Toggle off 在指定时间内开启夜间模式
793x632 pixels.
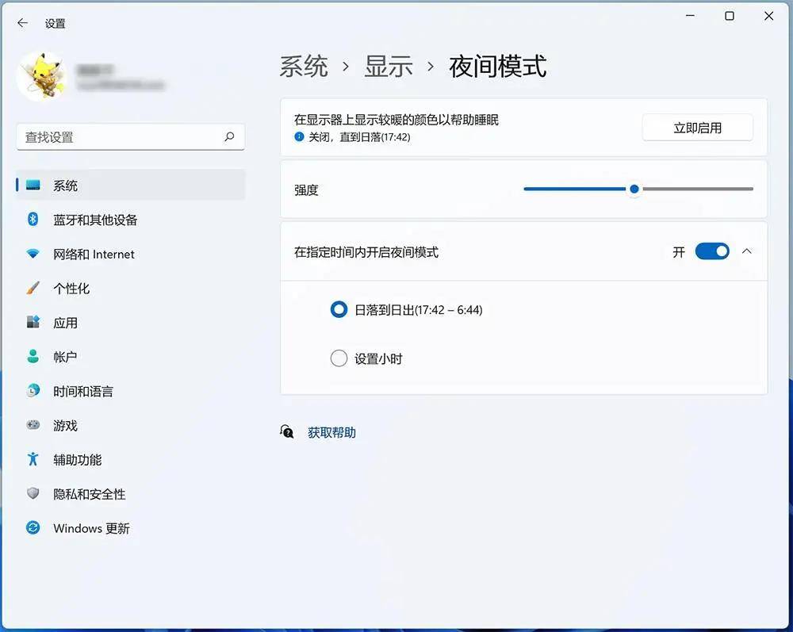coord(712,251)
